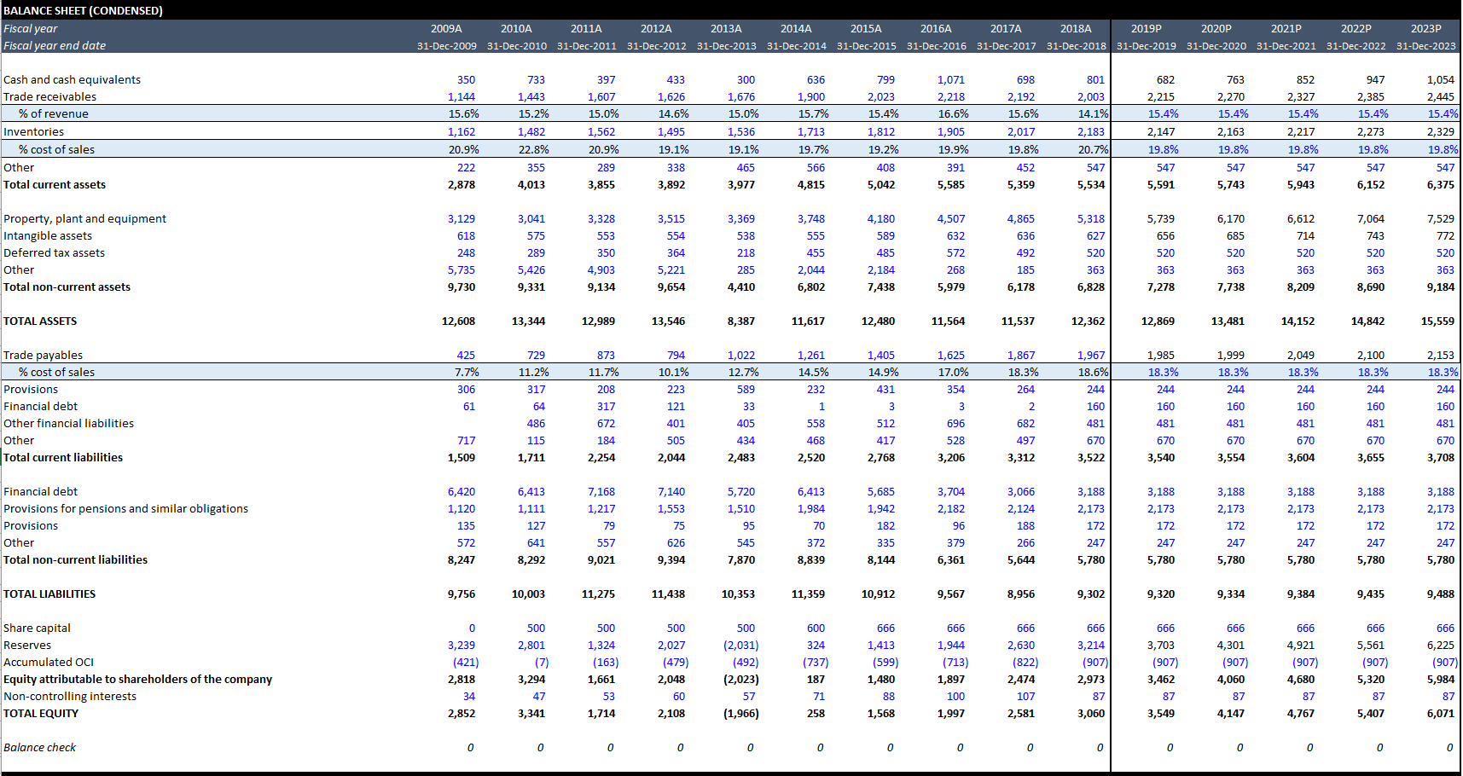Select 2009A payables % cost of sales 7.7%
Image resolution: width=1463 pixels, height=776 pixels.
(467, 373)
